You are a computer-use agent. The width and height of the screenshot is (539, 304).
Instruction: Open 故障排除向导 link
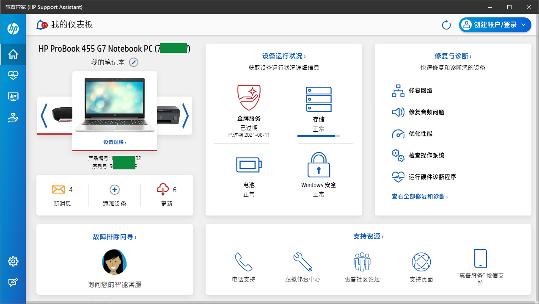pos(115,237)
